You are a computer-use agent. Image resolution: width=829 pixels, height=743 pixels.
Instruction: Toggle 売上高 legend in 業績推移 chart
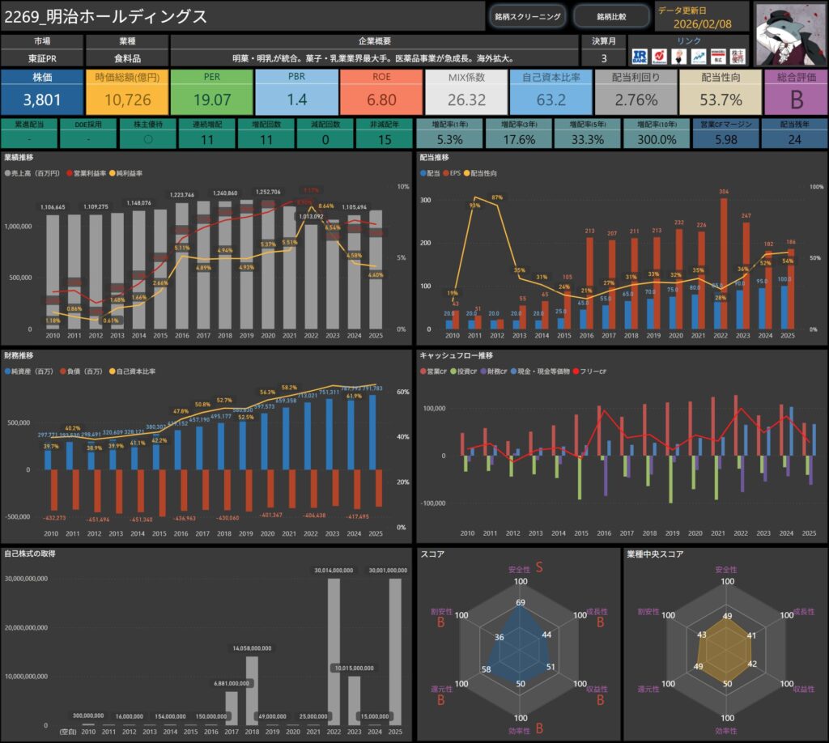pyautogui.click(x=31, y=174)
